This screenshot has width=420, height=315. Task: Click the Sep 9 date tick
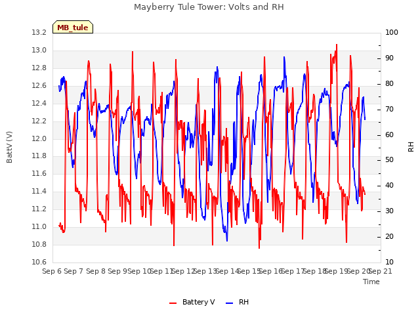point(117,271)
